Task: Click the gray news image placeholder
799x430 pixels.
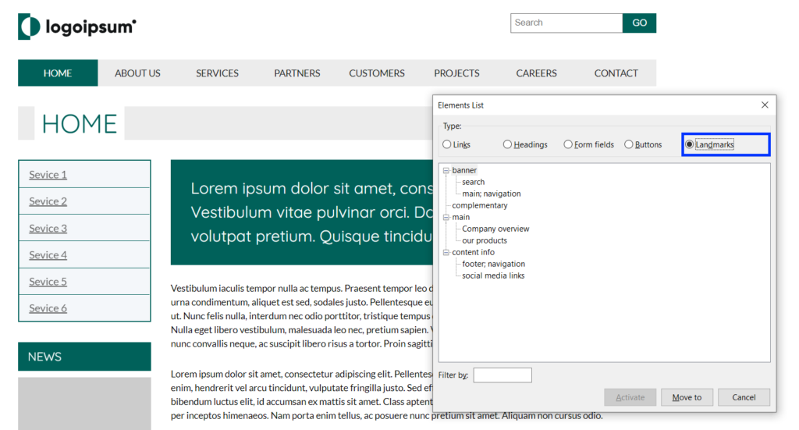Action: click(x=84, y=403)
